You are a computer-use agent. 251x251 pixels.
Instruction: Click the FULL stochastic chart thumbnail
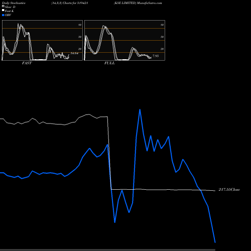(124, 40)
